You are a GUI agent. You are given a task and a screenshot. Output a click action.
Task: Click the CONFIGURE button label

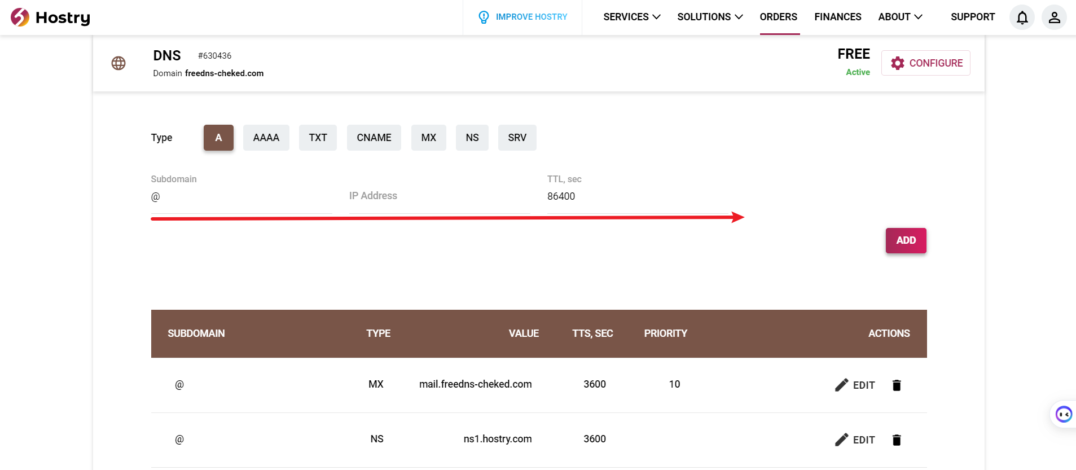[936, 63]
